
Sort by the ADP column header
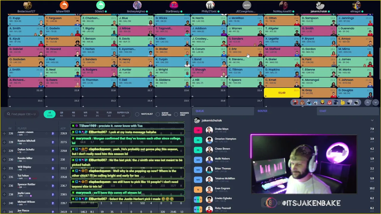pyautogui.click(x=63, y=128)
